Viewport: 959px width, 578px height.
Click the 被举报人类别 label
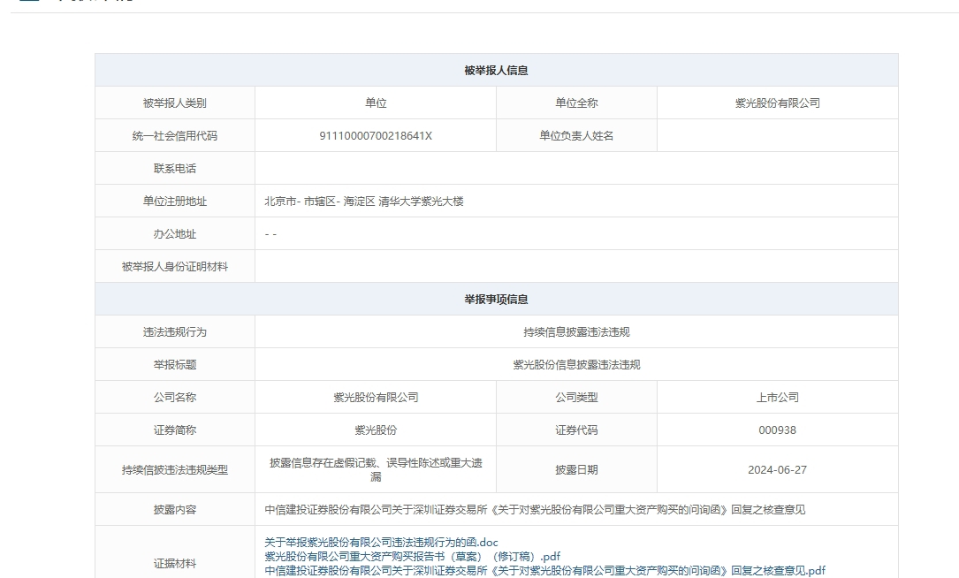[175, 103]
